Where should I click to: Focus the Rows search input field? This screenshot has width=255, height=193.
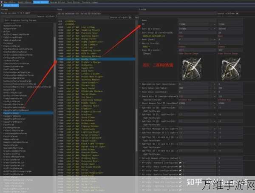(83, 17)
